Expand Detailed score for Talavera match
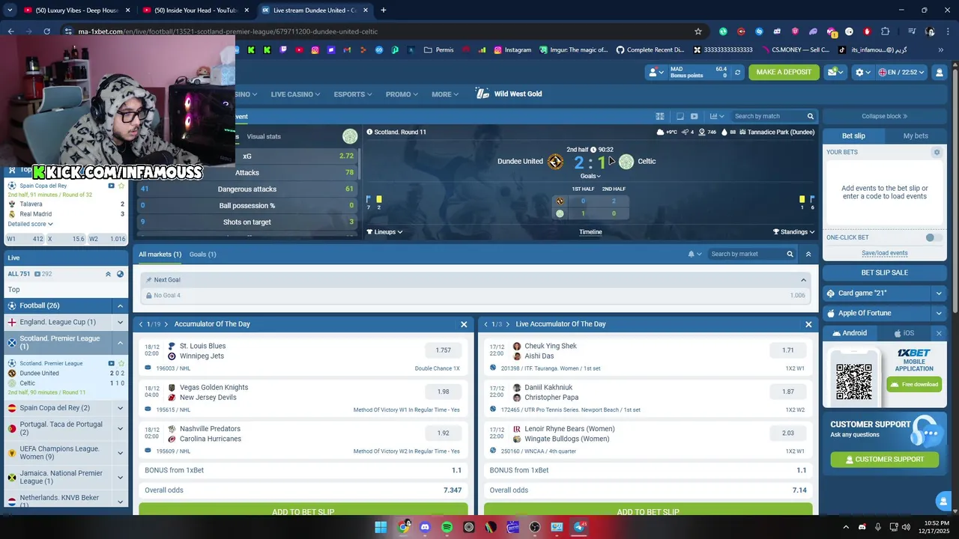The width and height of the screenshot is (959, 539). point(30,224)
